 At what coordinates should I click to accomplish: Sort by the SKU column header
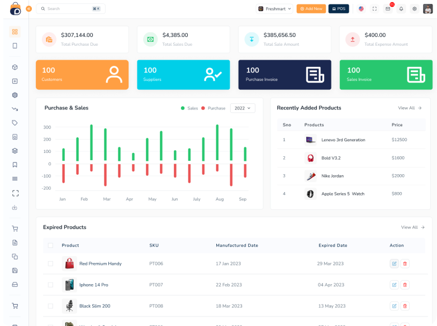(x=154, y=245)
